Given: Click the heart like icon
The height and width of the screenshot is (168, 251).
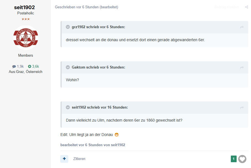Looking at the screenshot, I should (x=242, y=159).
